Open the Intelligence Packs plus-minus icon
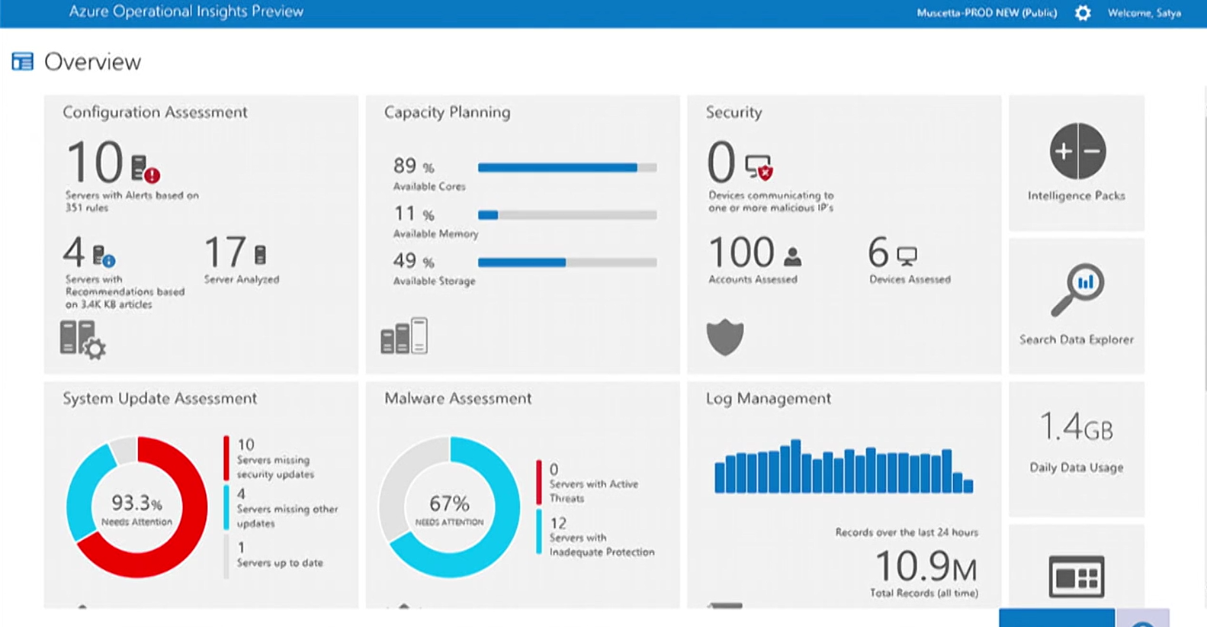 (x=1077, y=151)
